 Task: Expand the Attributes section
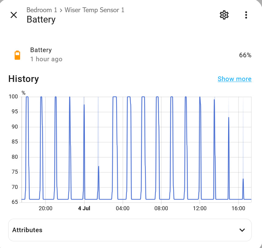pyautogui.click(x=130, y=230)
